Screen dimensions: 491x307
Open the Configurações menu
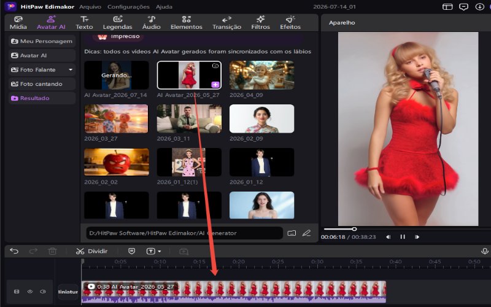128,7
